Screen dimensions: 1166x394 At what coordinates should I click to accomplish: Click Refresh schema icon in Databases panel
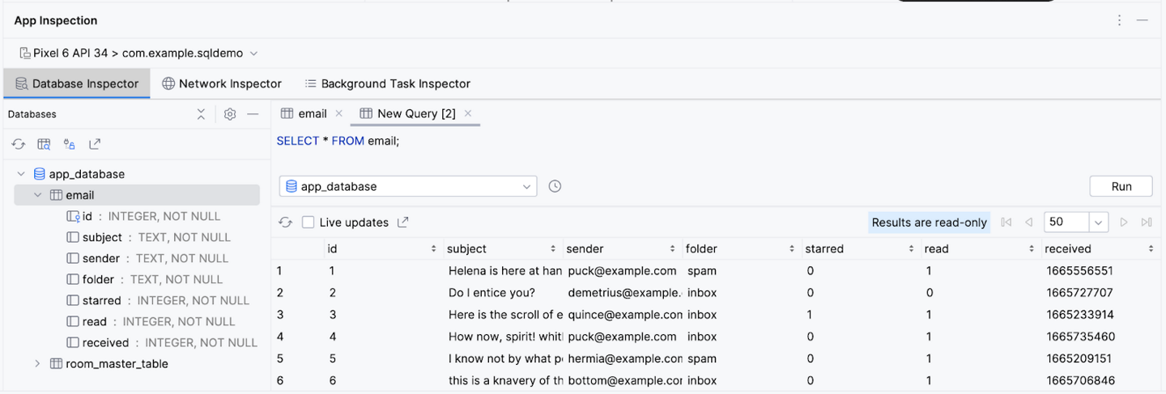point(18,144)
